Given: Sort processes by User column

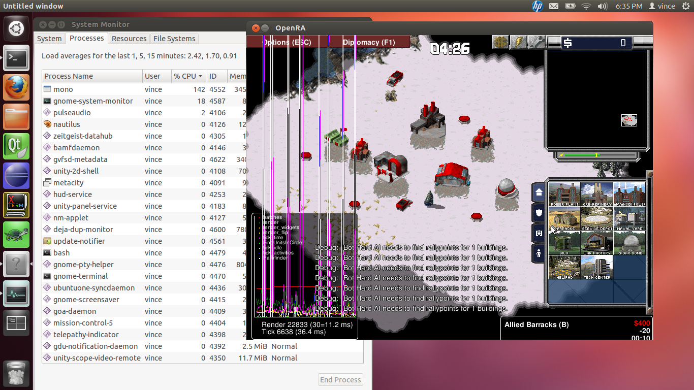Looking at the screenshot, I should 156,76.
